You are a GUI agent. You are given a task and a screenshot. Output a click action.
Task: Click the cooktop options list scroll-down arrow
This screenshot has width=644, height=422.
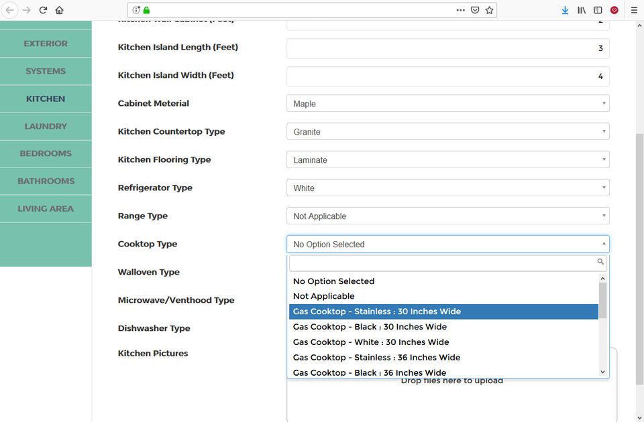coord(602,372)
